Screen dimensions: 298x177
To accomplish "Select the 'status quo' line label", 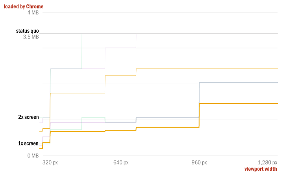I will pyautogui.click(x=27, y=31).
